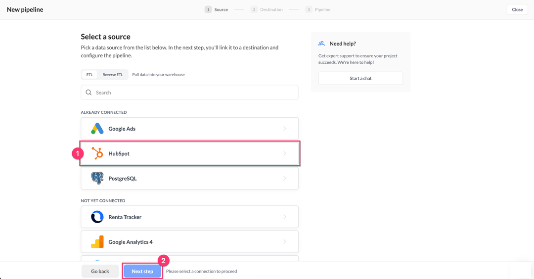The width and height of the screenshot is (534, 279).
Task: Open the Renta Tracker row chevron
Action: coord(285,217)
